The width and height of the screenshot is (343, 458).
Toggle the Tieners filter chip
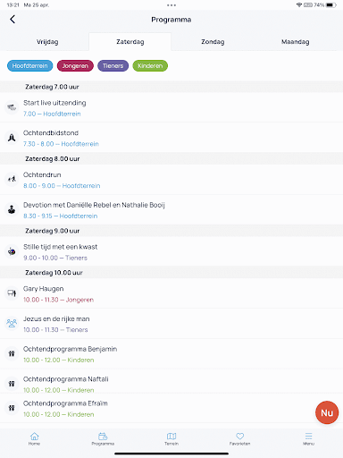(113, 66)
